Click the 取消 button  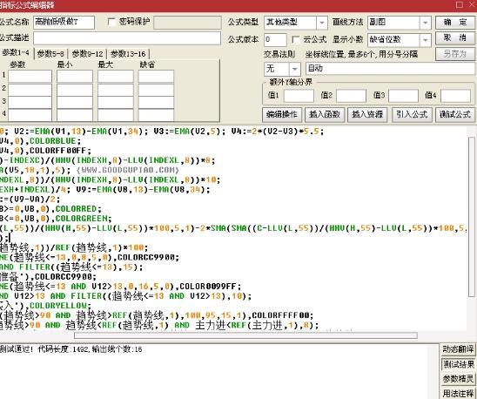click(455, 38)
